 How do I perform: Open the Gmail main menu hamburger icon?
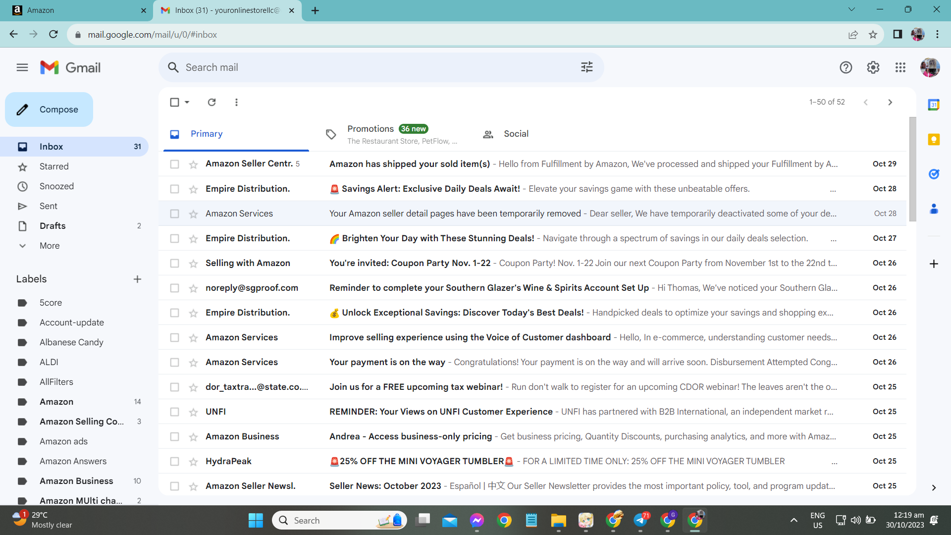pyautogui.click(x=22, y=67)
